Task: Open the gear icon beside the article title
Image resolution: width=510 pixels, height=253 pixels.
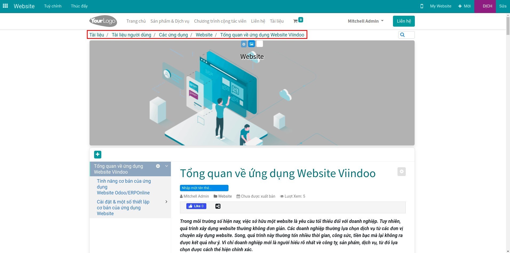Action: pos(401,172)
